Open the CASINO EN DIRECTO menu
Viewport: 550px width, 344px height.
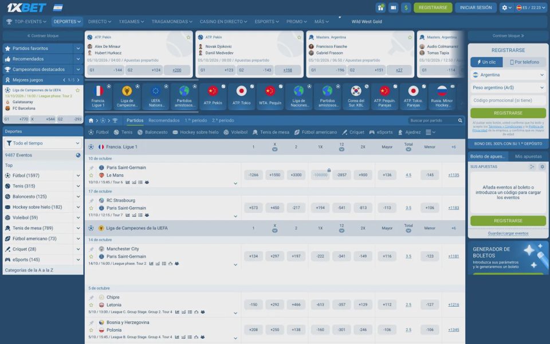point(223,21)
